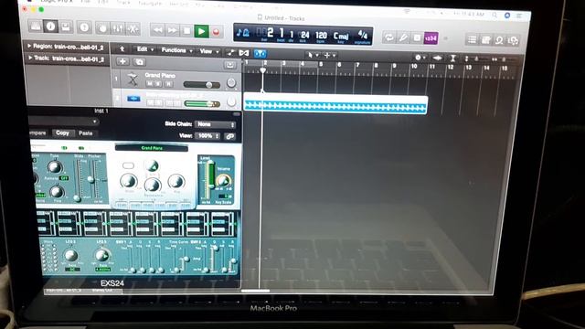
Task: Click the 4/4 time signature display
Action: [363, 35]
